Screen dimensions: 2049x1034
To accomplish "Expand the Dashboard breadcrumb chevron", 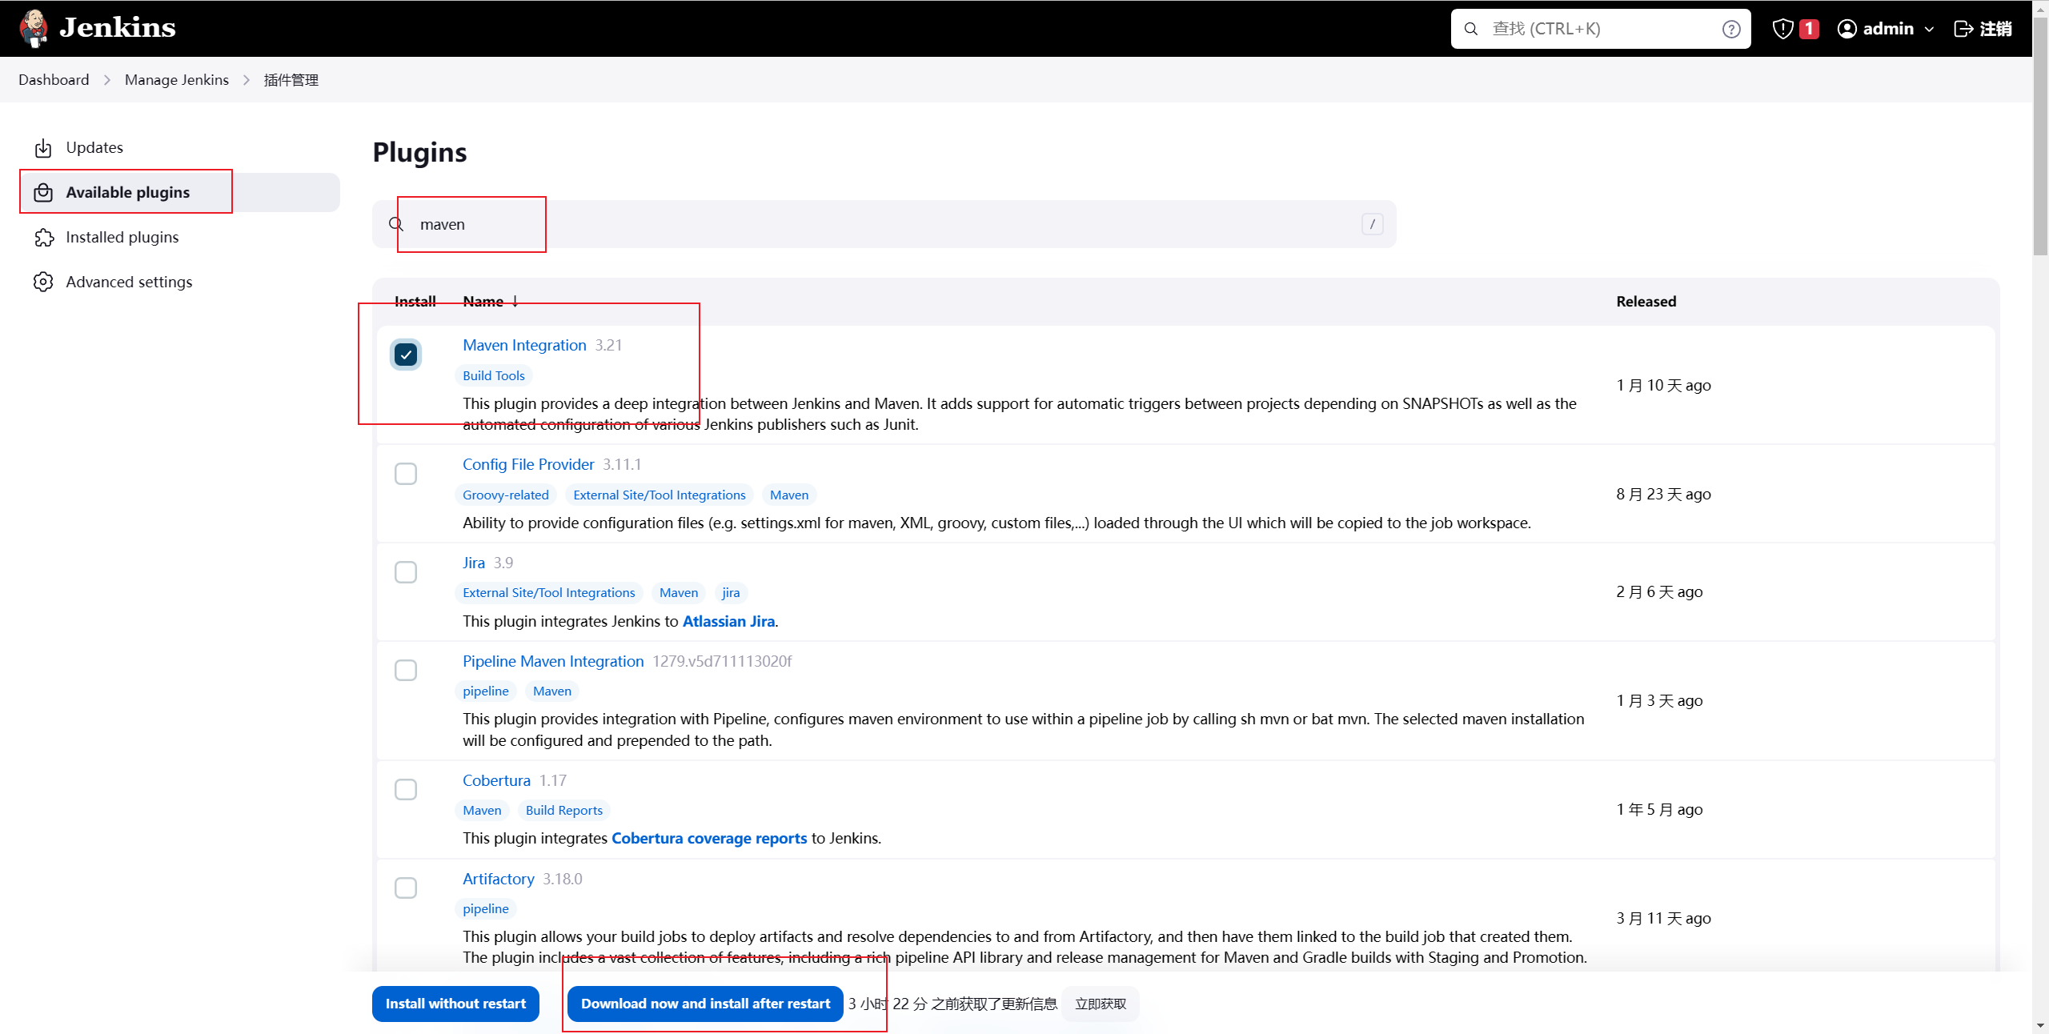I will click(x=107, y=80).
